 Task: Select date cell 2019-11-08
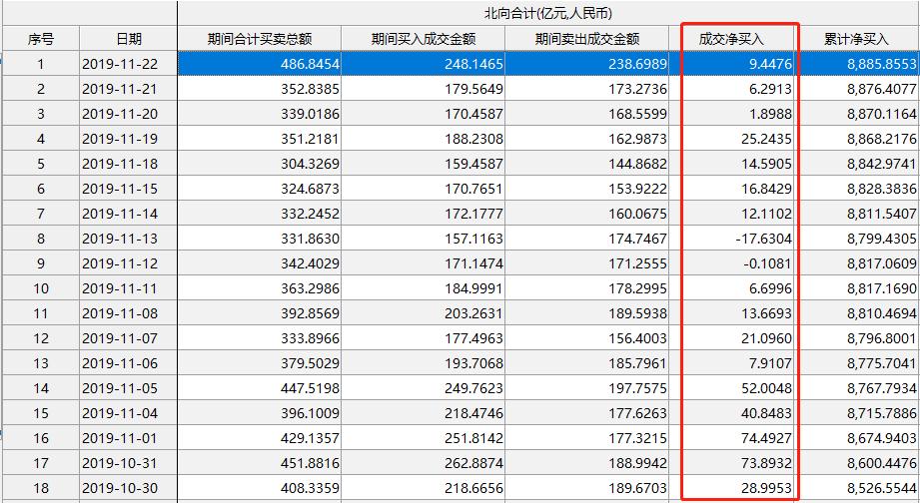(x=129, y=313)
